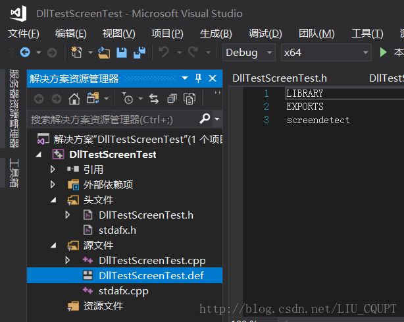Click the Save floppy disk icon
404x322 pixels.
click(x=122, y=53)
